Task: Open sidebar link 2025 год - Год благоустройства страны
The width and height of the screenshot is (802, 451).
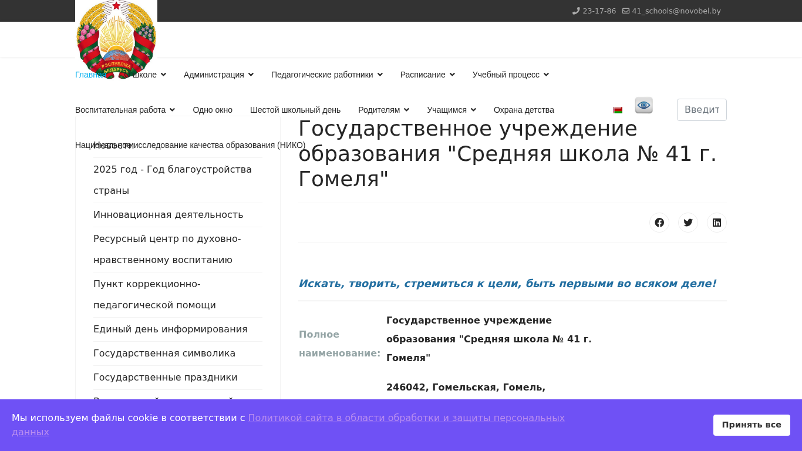Action: (x=178, y=180)
